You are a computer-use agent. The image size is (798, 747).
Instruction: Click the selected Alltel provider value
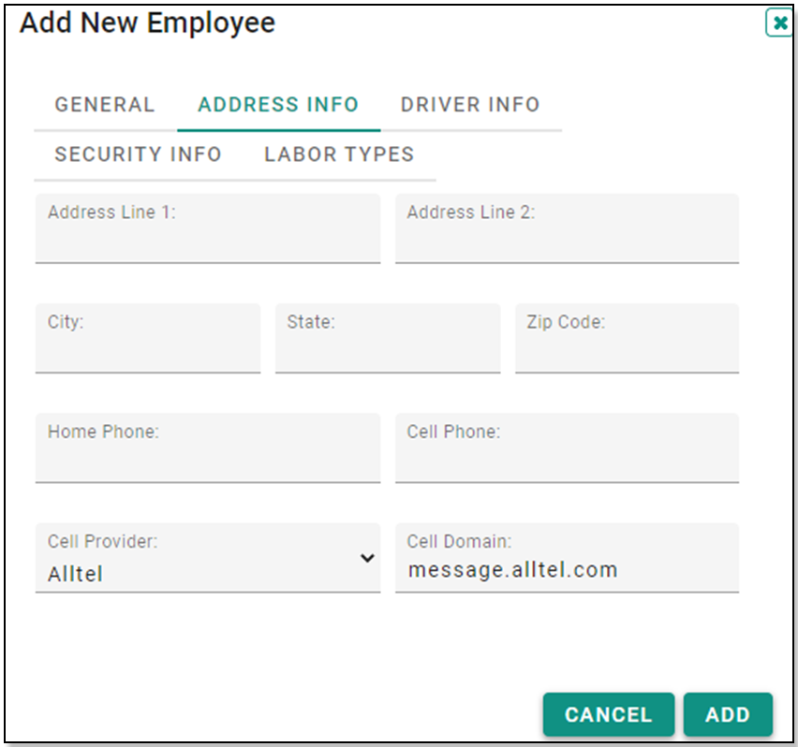click(75, 574)
